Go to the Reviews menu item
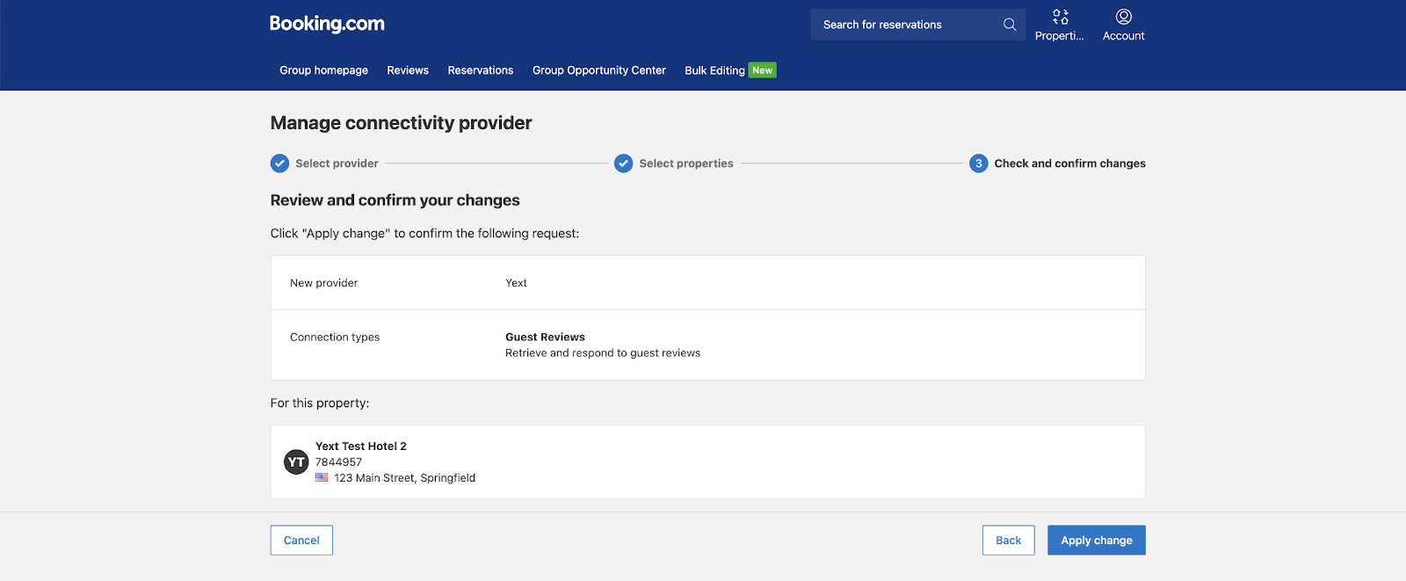The height and width of the screenshot is (581, 1406). pos(408,70)
